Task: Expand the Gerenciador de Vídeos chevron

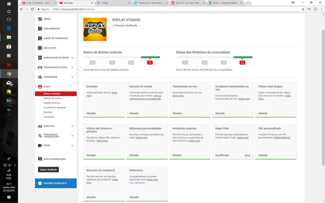Action: (x=72, y=58)
